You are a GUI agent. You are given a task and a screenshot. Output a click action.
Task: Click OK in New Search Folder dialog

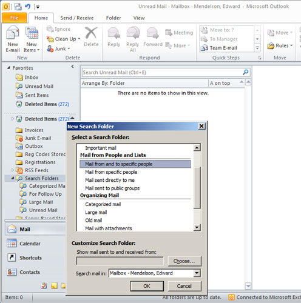(147, 286)
